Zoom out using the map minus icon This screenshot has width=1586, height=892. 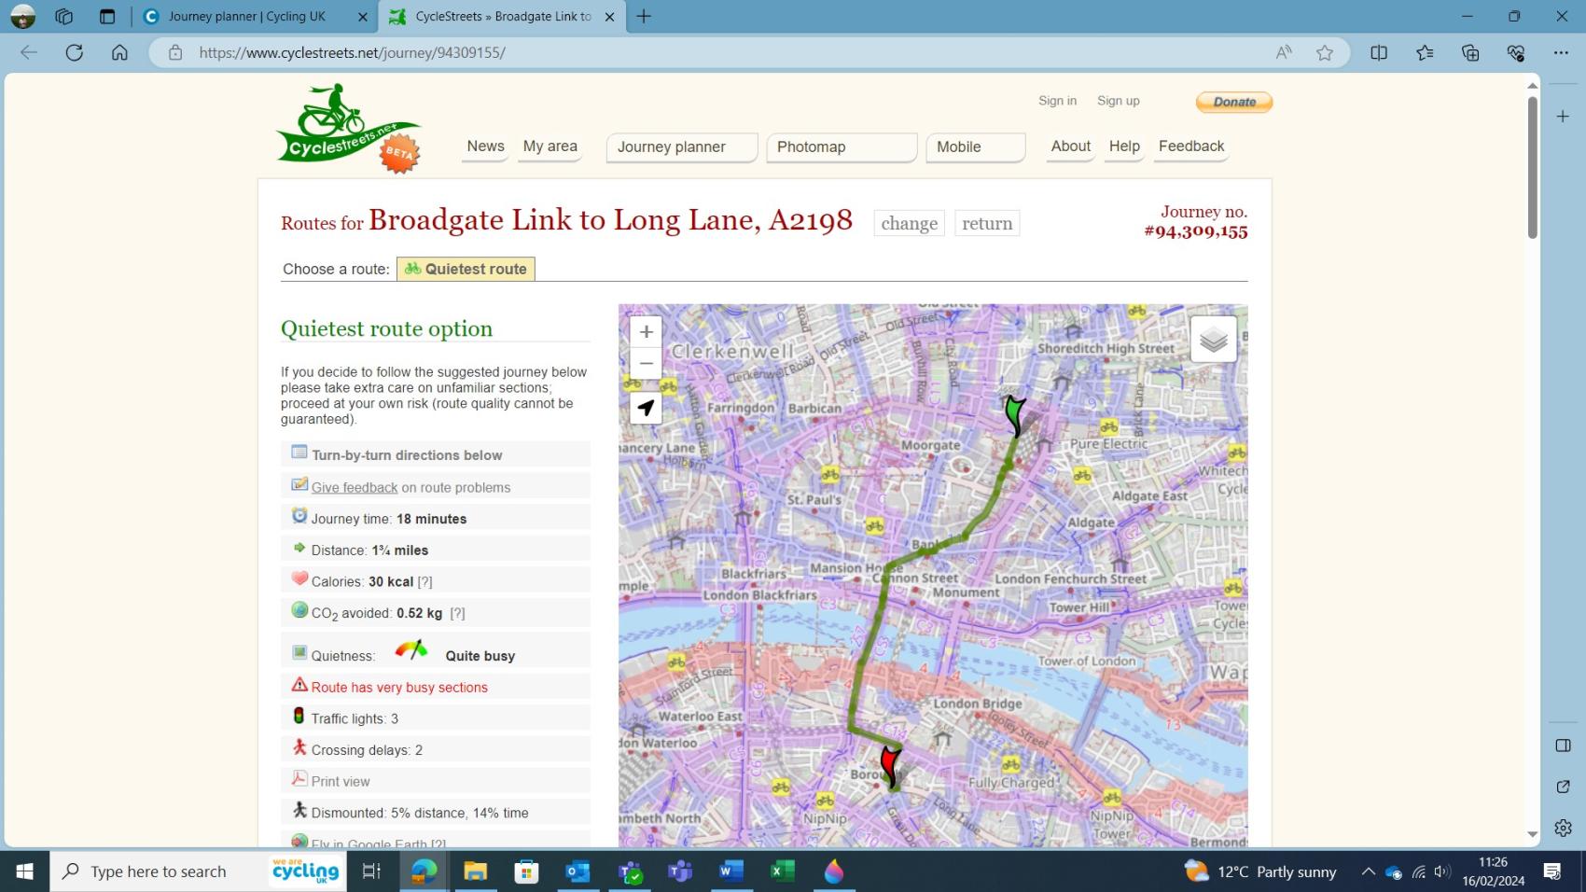click(645, 363)
